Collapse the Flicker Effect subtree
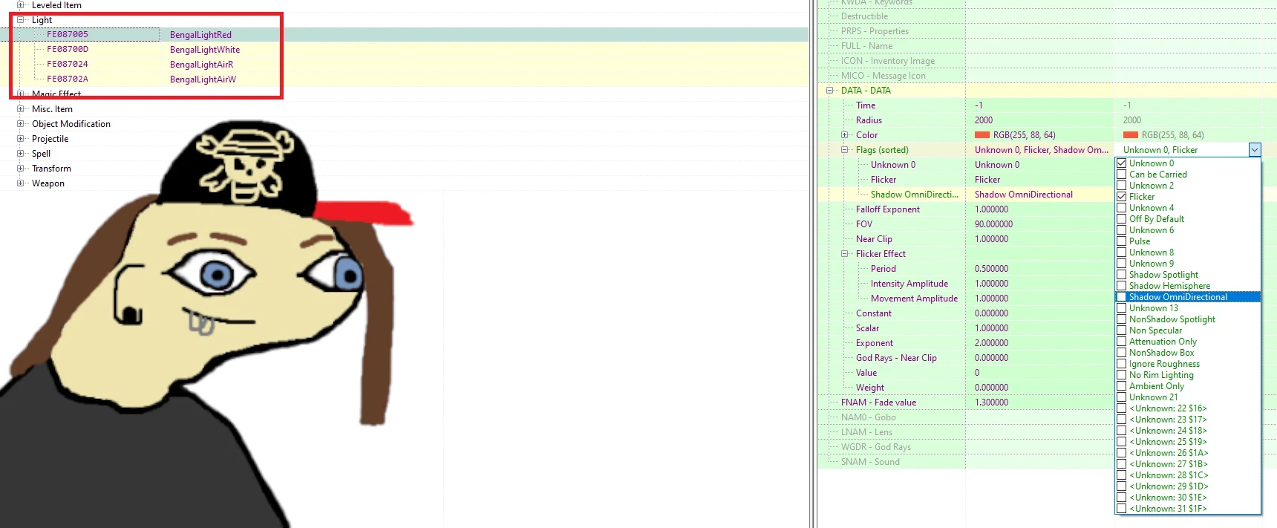1277x528 pixels. coord(844,254)
